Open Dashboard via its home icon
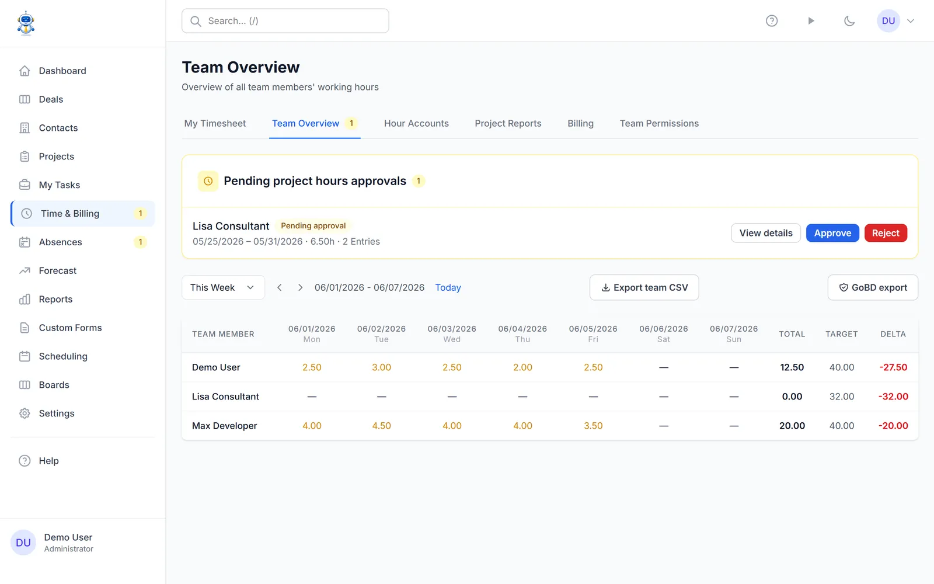934x584 pixels. click(25, 71)
